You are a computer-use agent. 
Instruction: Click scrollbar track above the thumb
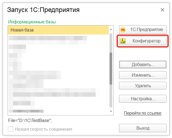pos(111,42)
